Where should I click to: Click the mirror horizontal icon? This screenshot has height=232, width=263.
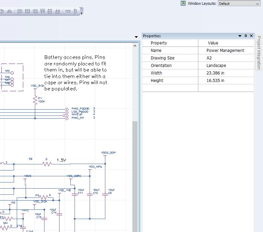tap(9, 11)
